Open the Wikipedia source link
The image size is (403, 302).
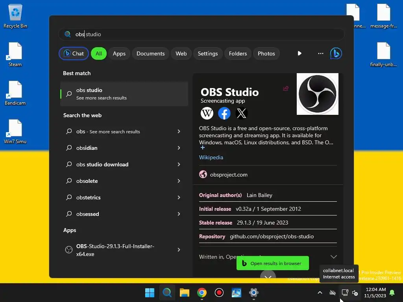point(211,157)
